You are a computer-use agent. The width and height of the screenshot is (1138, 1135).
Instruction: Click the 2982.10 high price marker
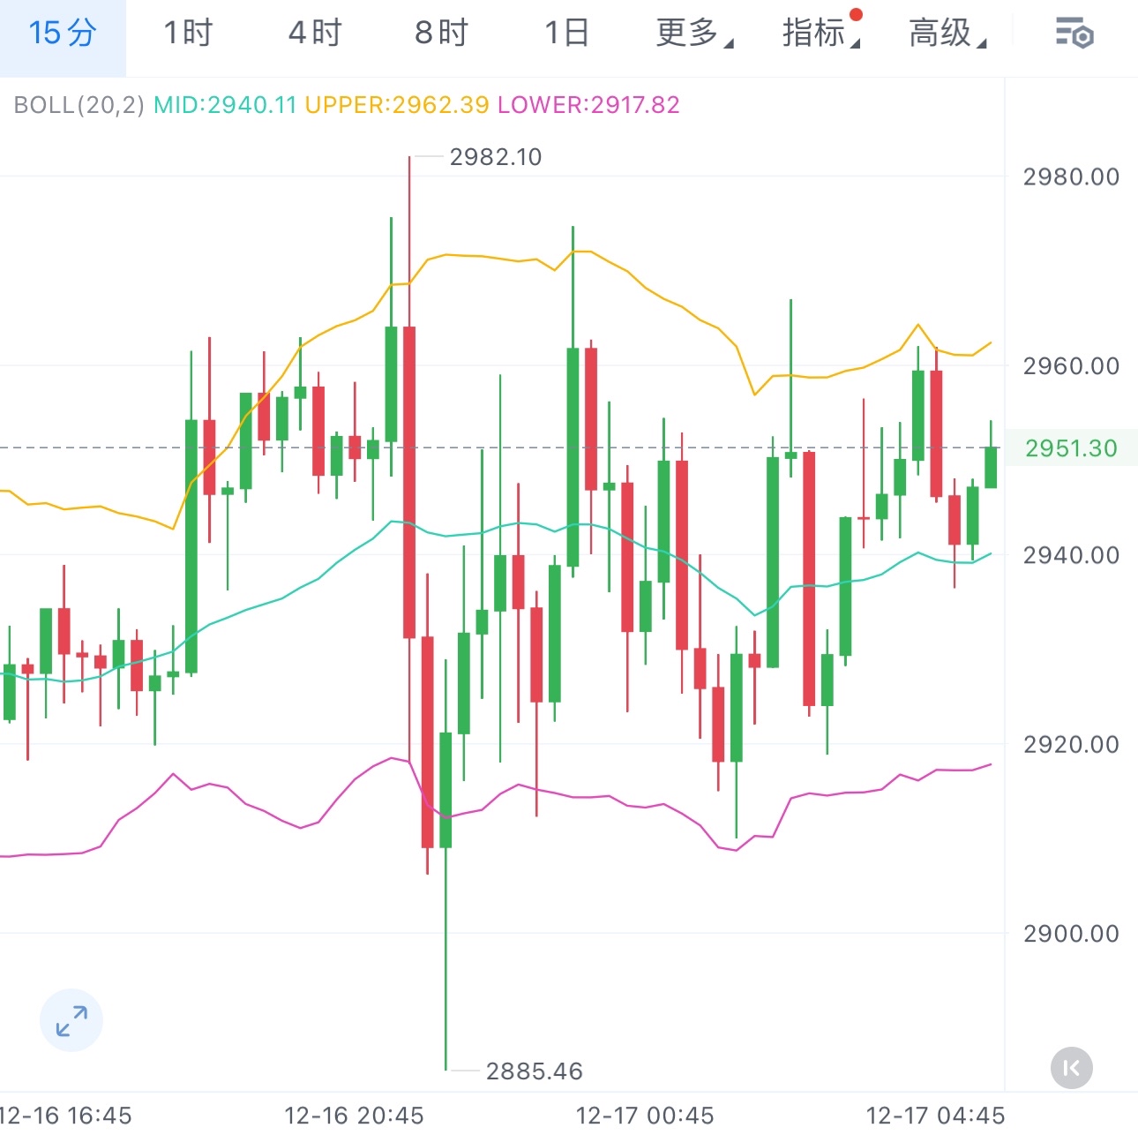[495, 157]
